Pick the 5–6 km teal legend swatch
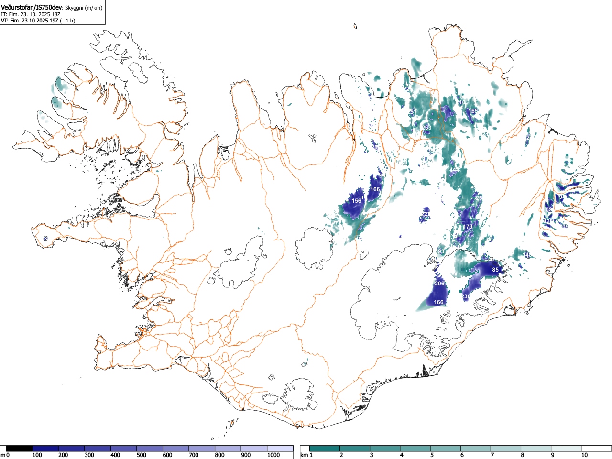Screen dimensions: 612x459 pos(445,448)
